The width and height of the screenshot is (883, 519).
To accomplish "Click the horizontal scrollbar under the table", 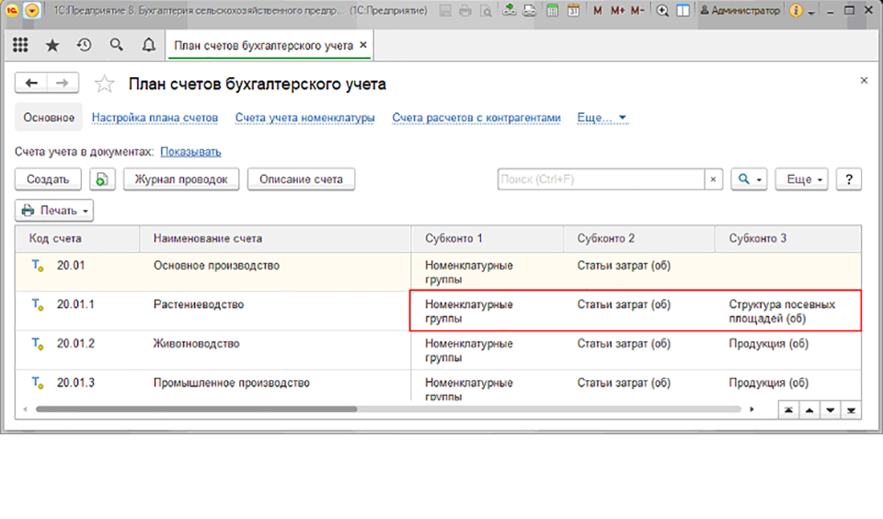I will [386, 409].
